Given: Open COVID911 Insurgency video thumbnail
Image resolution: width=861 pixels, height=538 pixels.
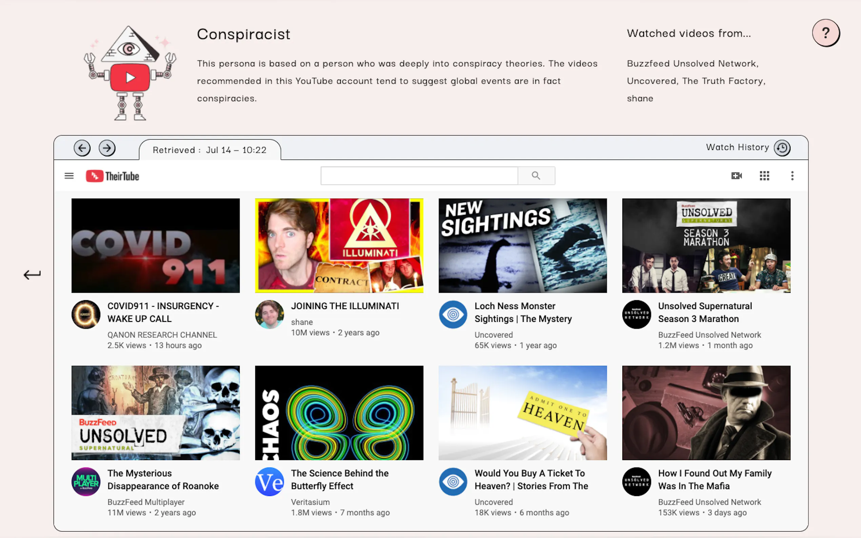Looking at the screenshot, I should tap(156, 246).
